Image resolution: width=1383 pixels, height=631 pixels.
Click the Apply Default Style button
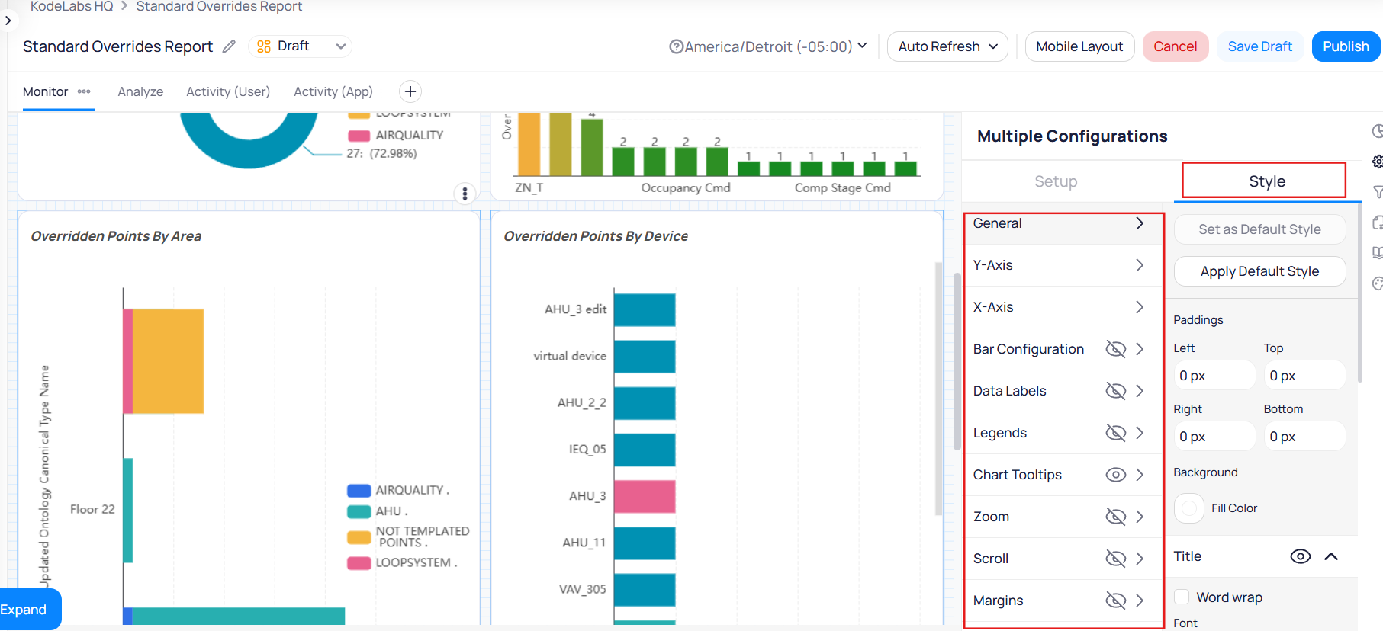[x=1259, y=271]
